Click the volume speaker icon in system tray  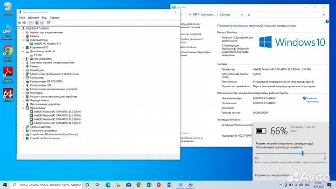click(301, 185)
